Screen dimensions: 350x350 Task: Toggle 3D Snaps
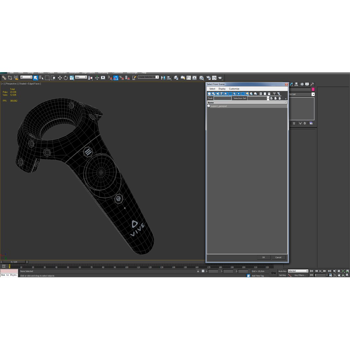110,78
